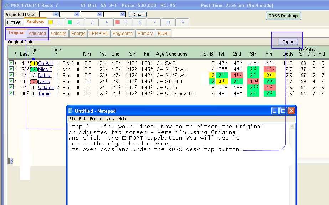Open the third Projected Pace dropdown
The image size is (329, 205).
coord(92,14)
